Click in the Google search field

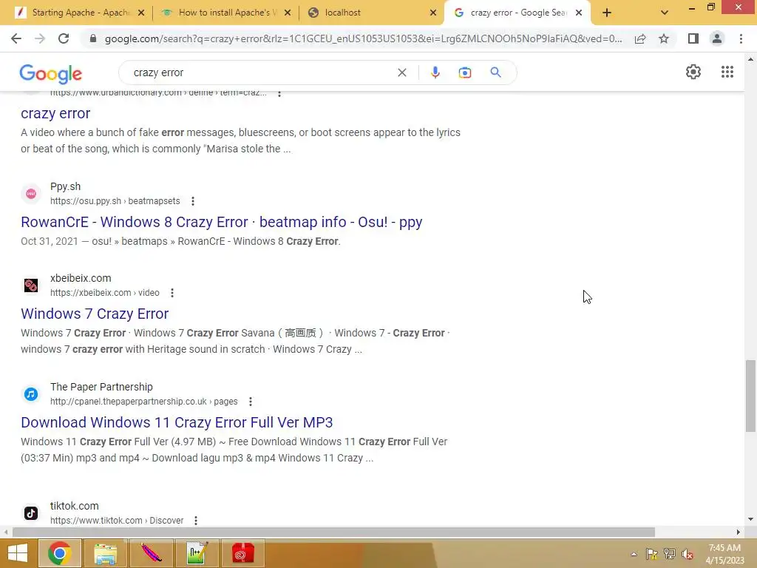tap(261, 72)
